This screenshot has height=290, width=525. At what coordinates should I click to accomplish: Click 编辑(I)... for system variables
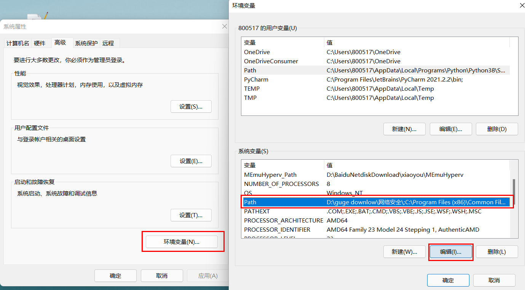coord(451,252)
